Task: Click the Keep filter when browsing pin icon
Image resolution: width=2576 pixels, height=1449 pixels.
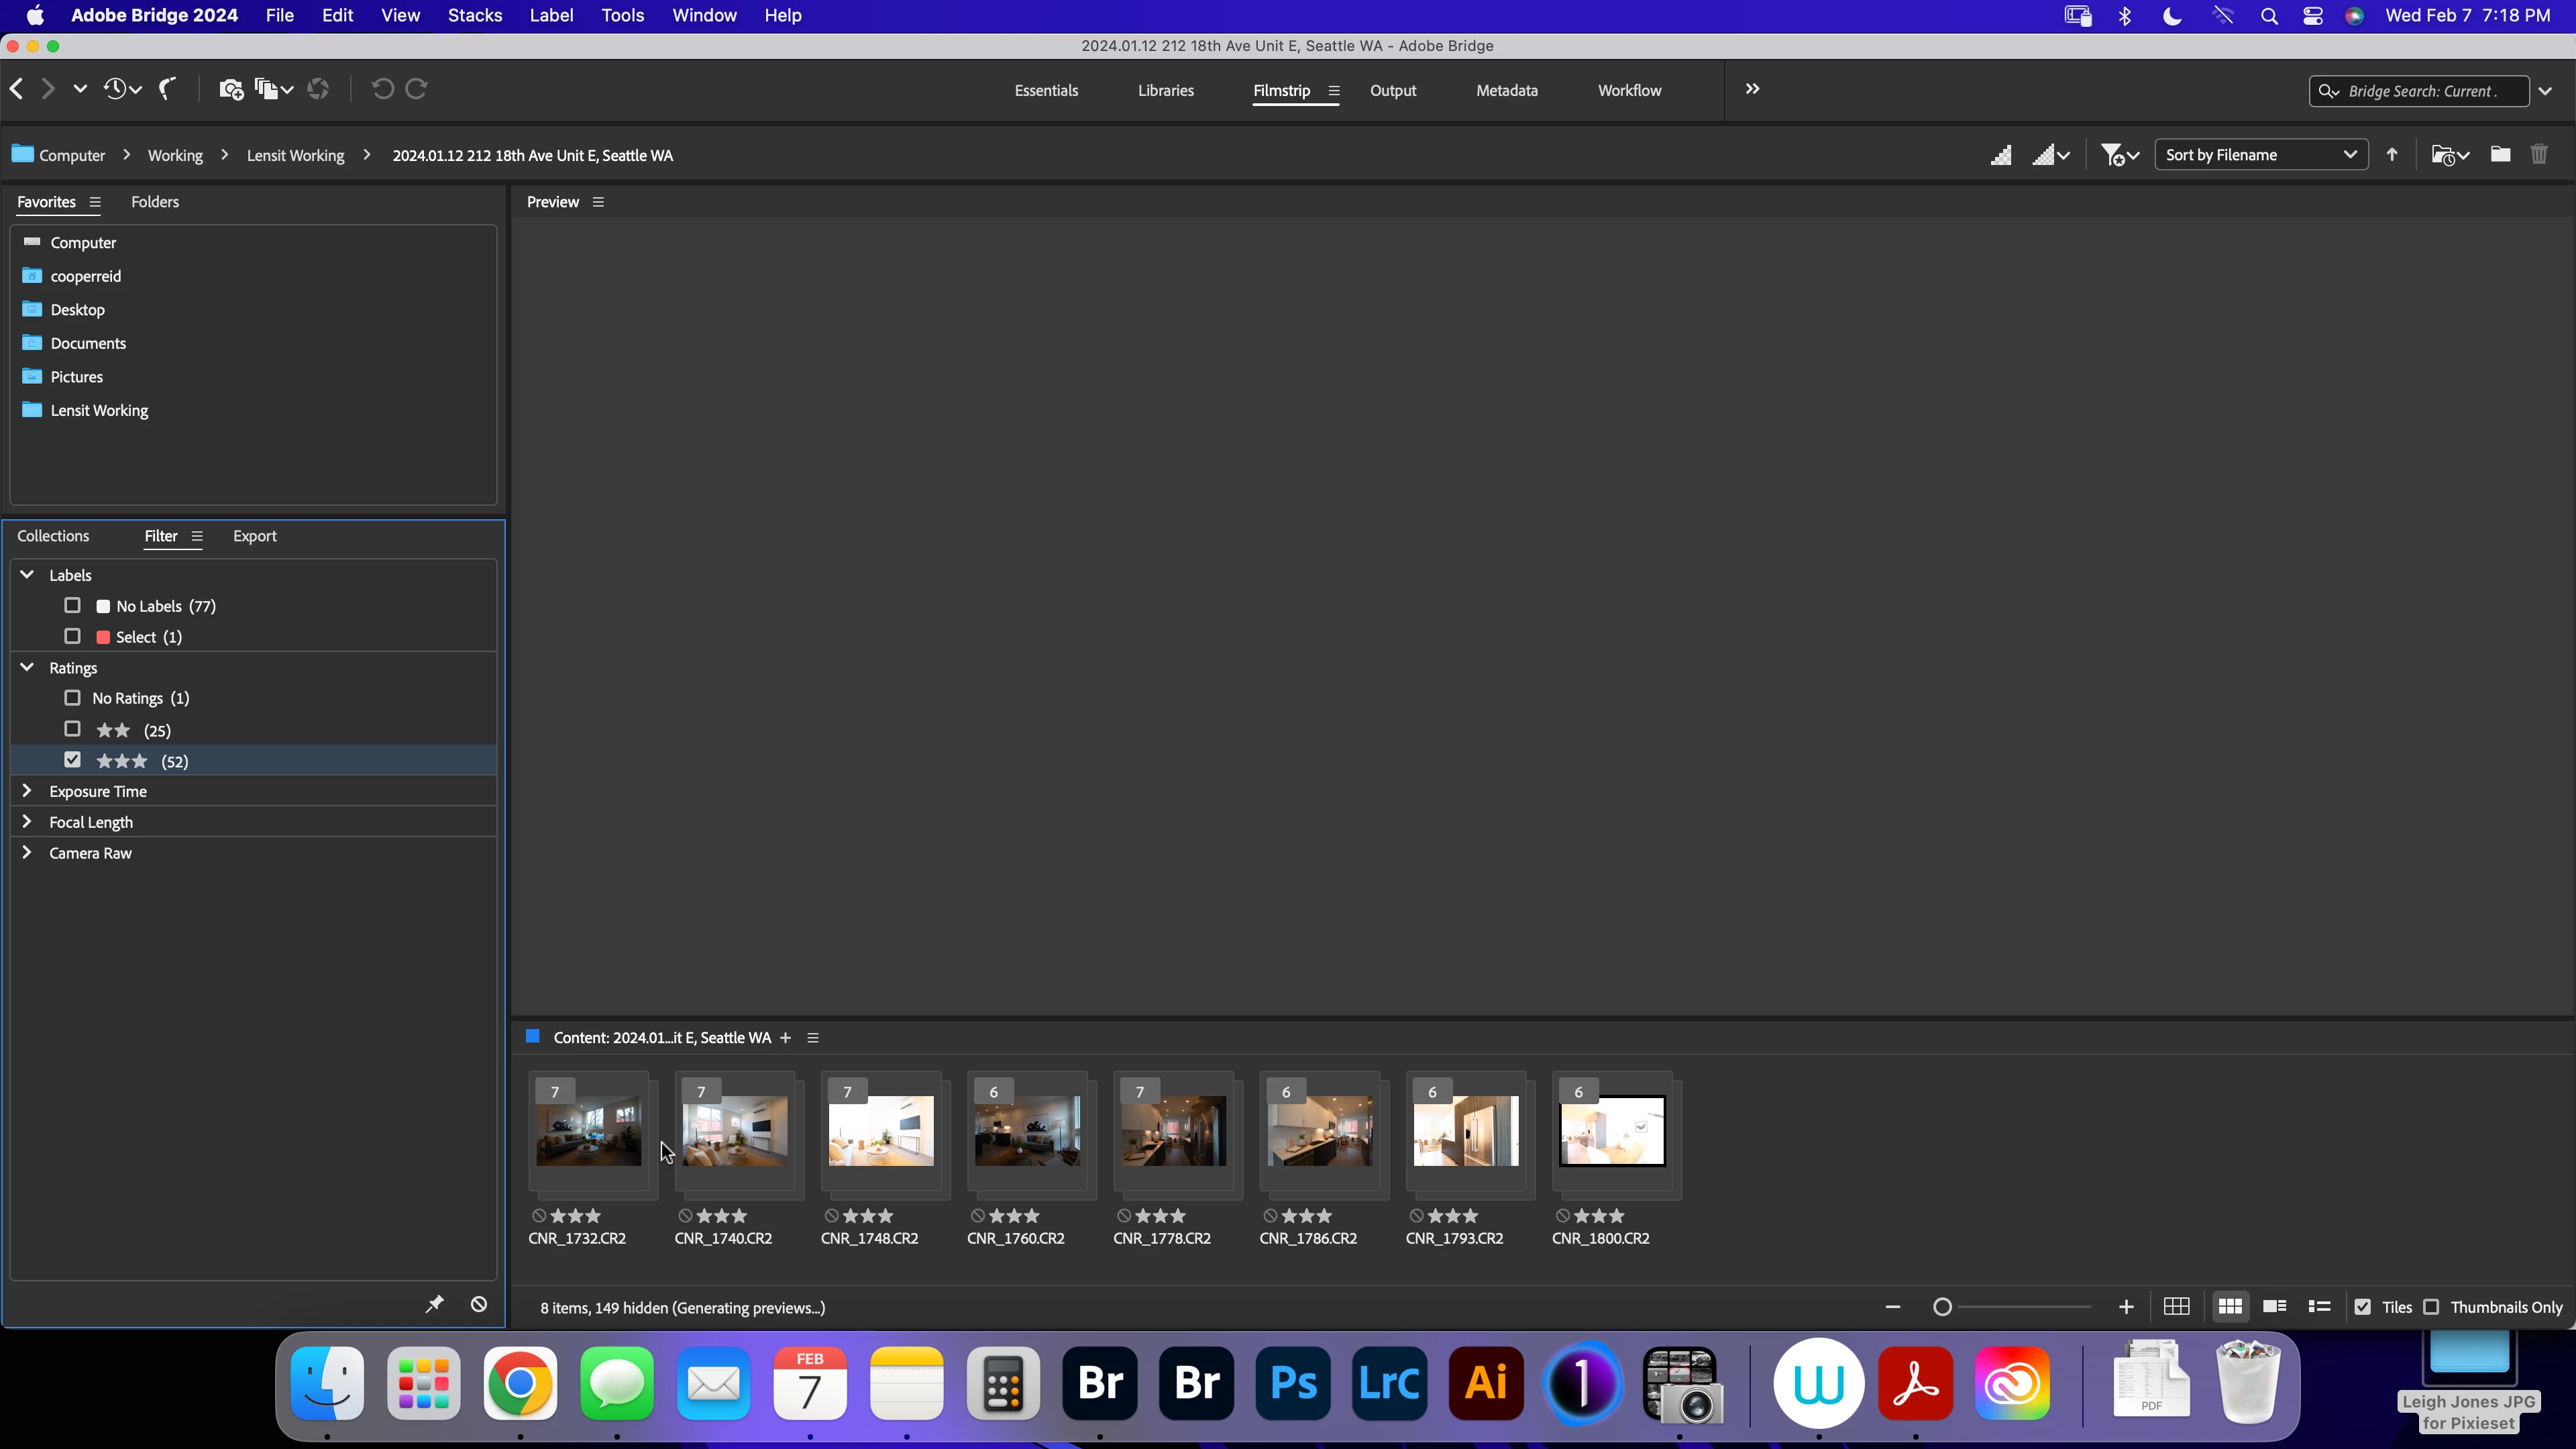Action: (434, 1304)
